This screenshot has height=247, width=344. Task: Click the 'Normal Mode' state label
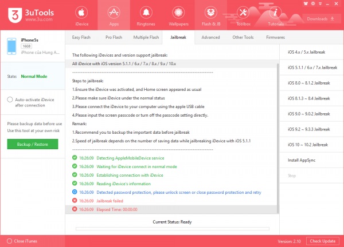pyautogui.click(x=34, y=77)
